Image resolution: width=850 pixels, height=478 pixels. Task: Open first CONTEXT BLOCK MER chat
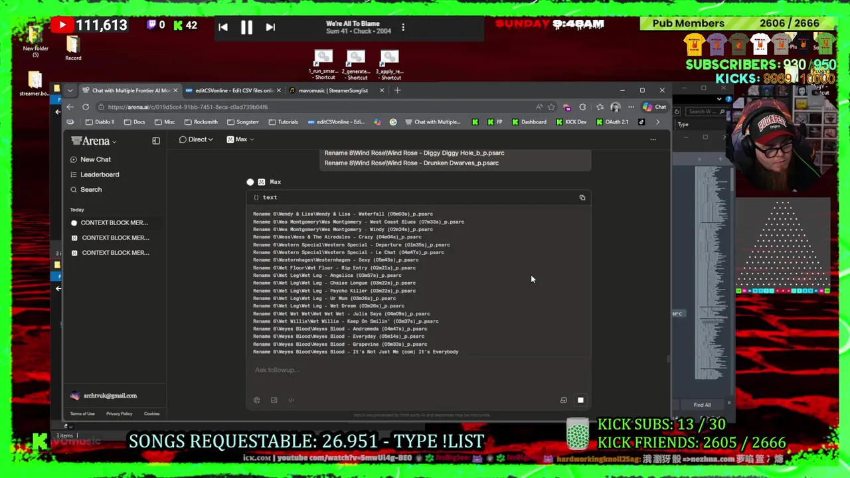(x=114, y=223)
